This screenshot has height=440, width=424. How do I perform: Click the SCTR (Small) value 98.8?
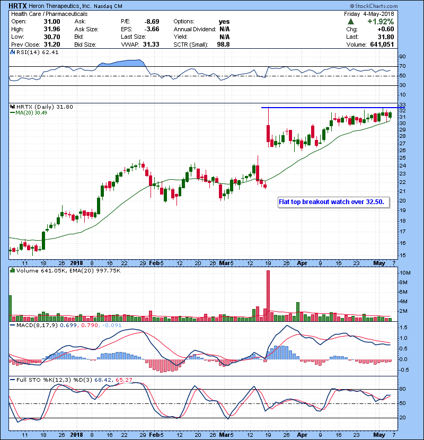click(223, 45)
